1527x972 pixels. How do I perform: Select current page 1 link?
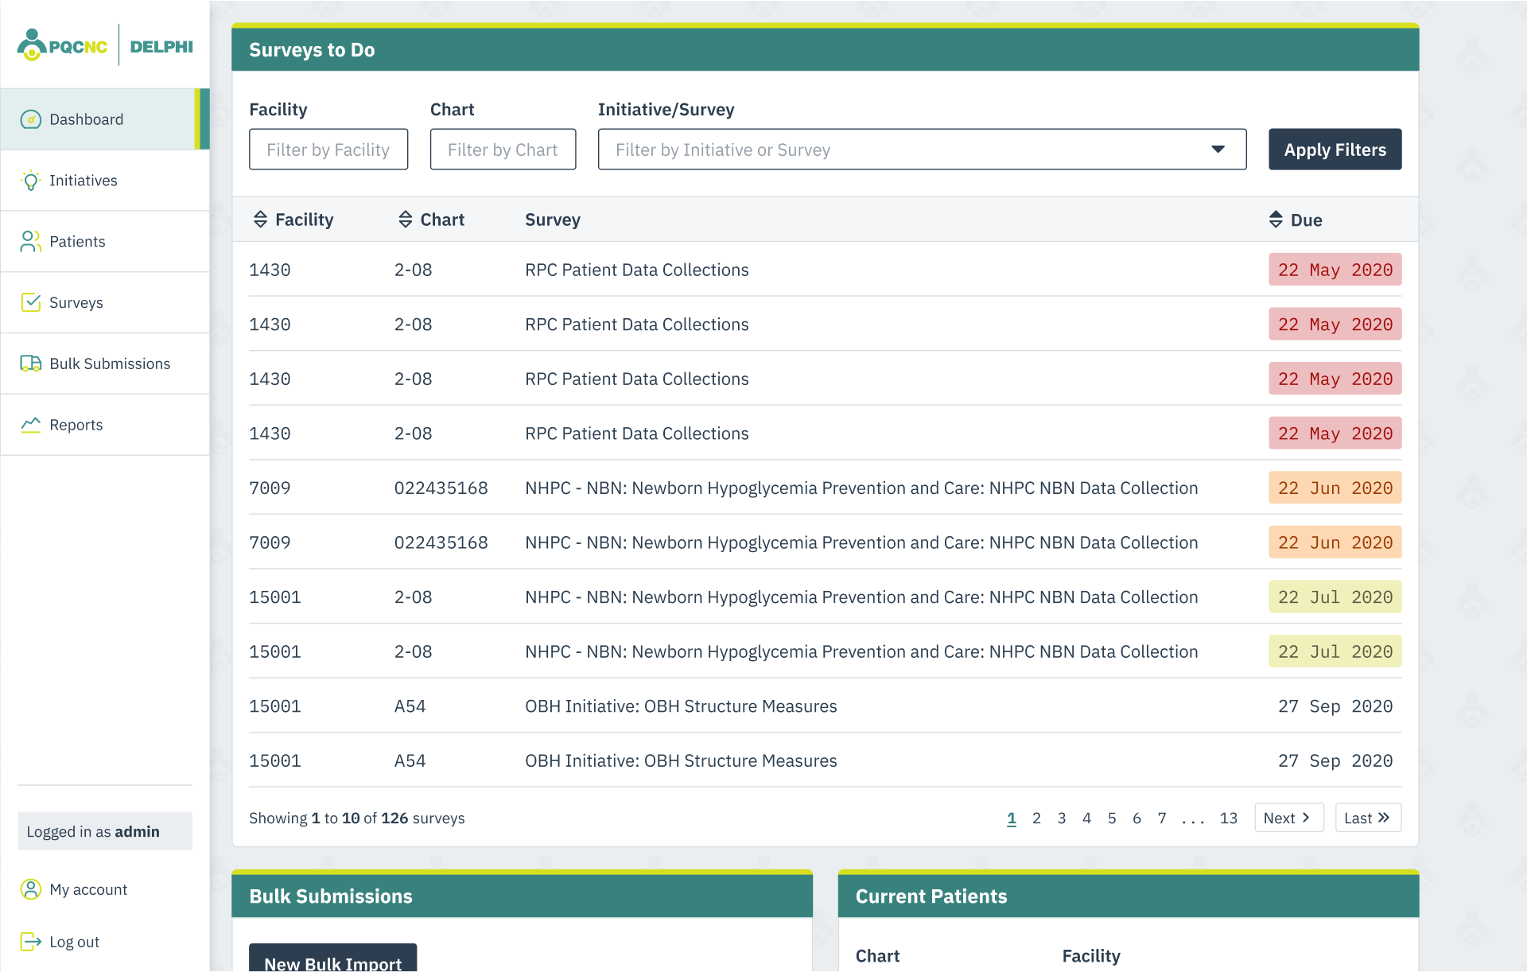(1012, 818)
